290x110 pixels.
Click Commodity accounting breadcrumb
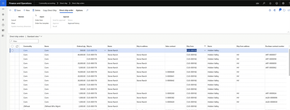(47, 3)
